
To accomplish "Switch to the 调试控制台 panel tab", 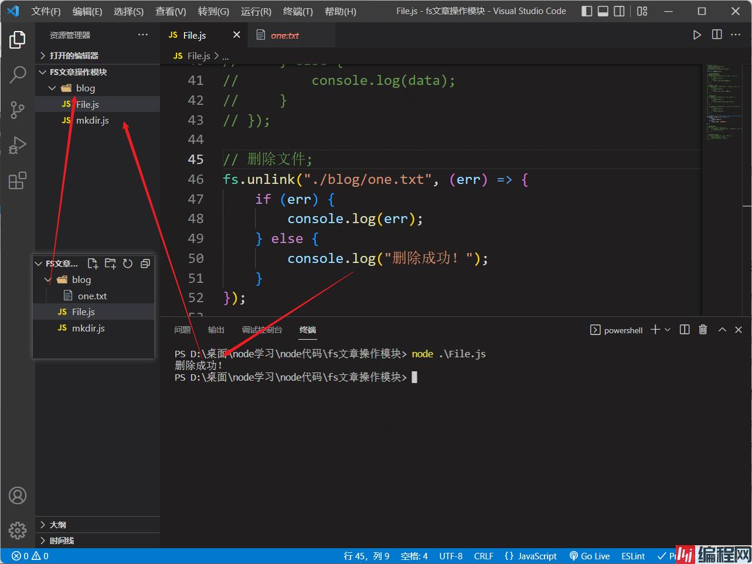I will pos(262,330).
